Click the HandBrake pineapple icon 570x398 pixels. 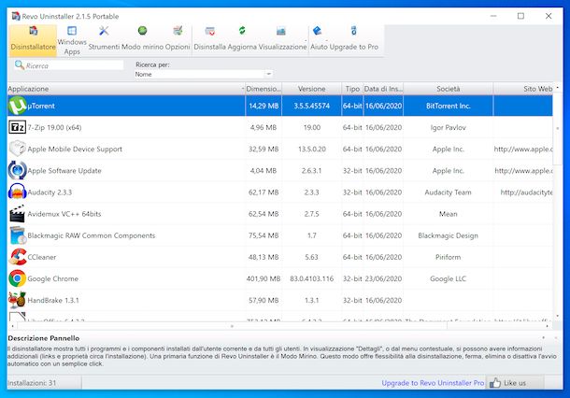click(17, 300)
